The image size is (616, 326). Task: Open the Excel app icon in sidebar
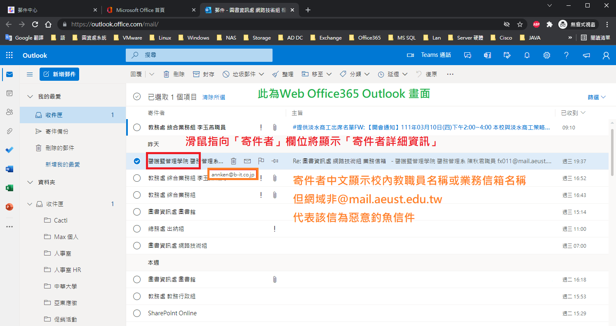9,188
